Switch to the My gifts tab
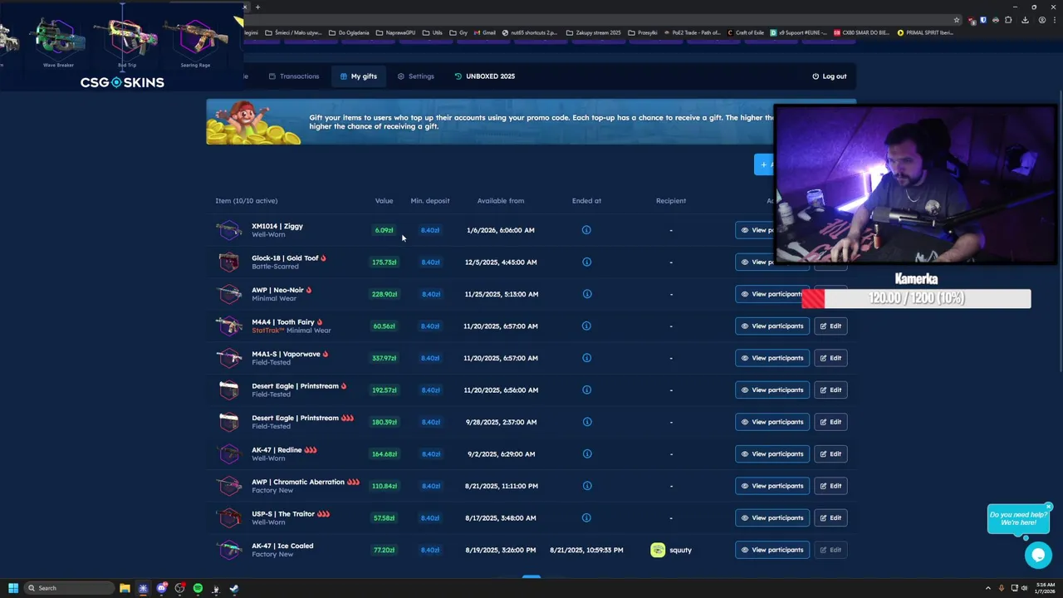Image resolution: width=1063 pixels, height=598 pixels. click(x=359, y=76)
